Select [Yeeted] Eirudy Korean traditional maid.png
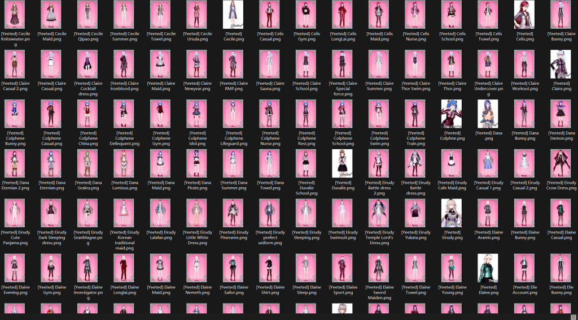 124,213
